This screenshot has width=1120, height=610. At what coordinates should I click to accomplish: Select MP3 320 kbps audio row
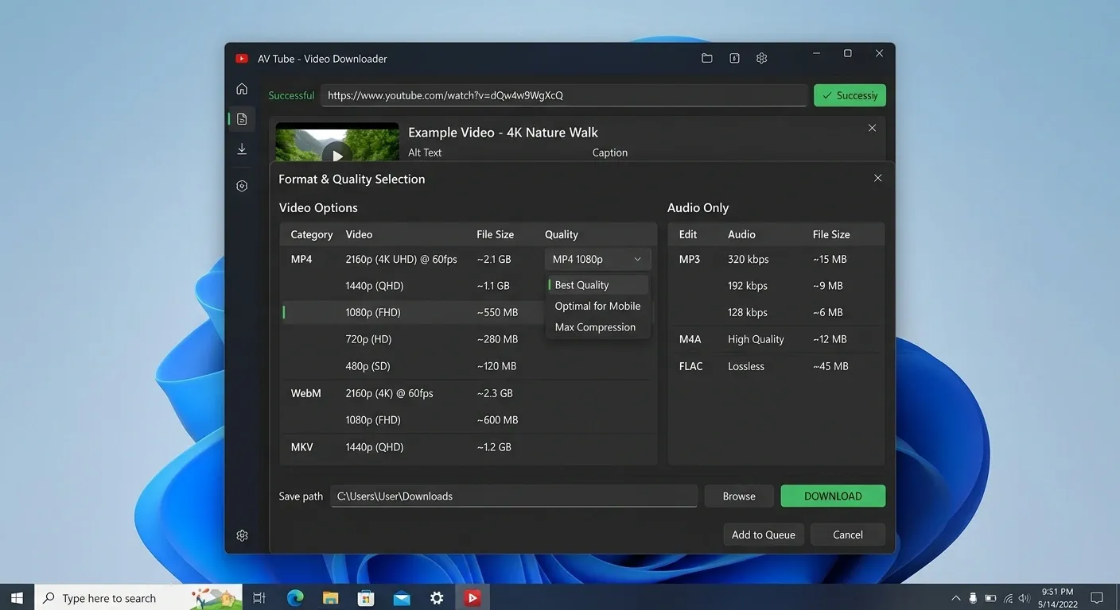776,259
